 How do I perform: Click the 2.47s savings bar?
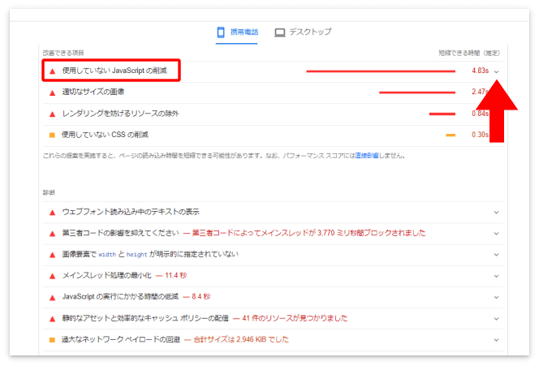417,93
